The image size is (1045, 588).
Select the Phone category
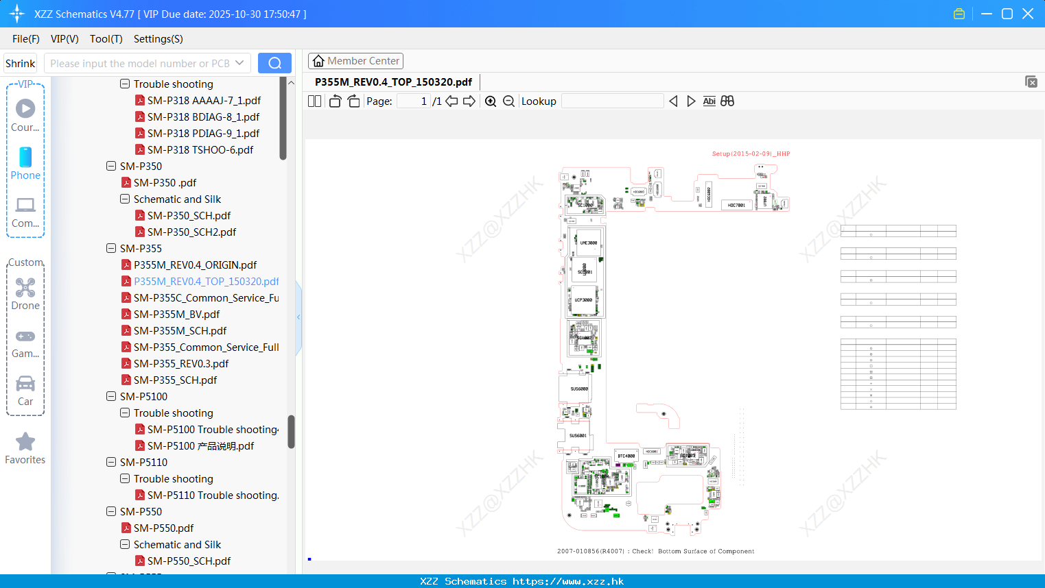point(25,164)
